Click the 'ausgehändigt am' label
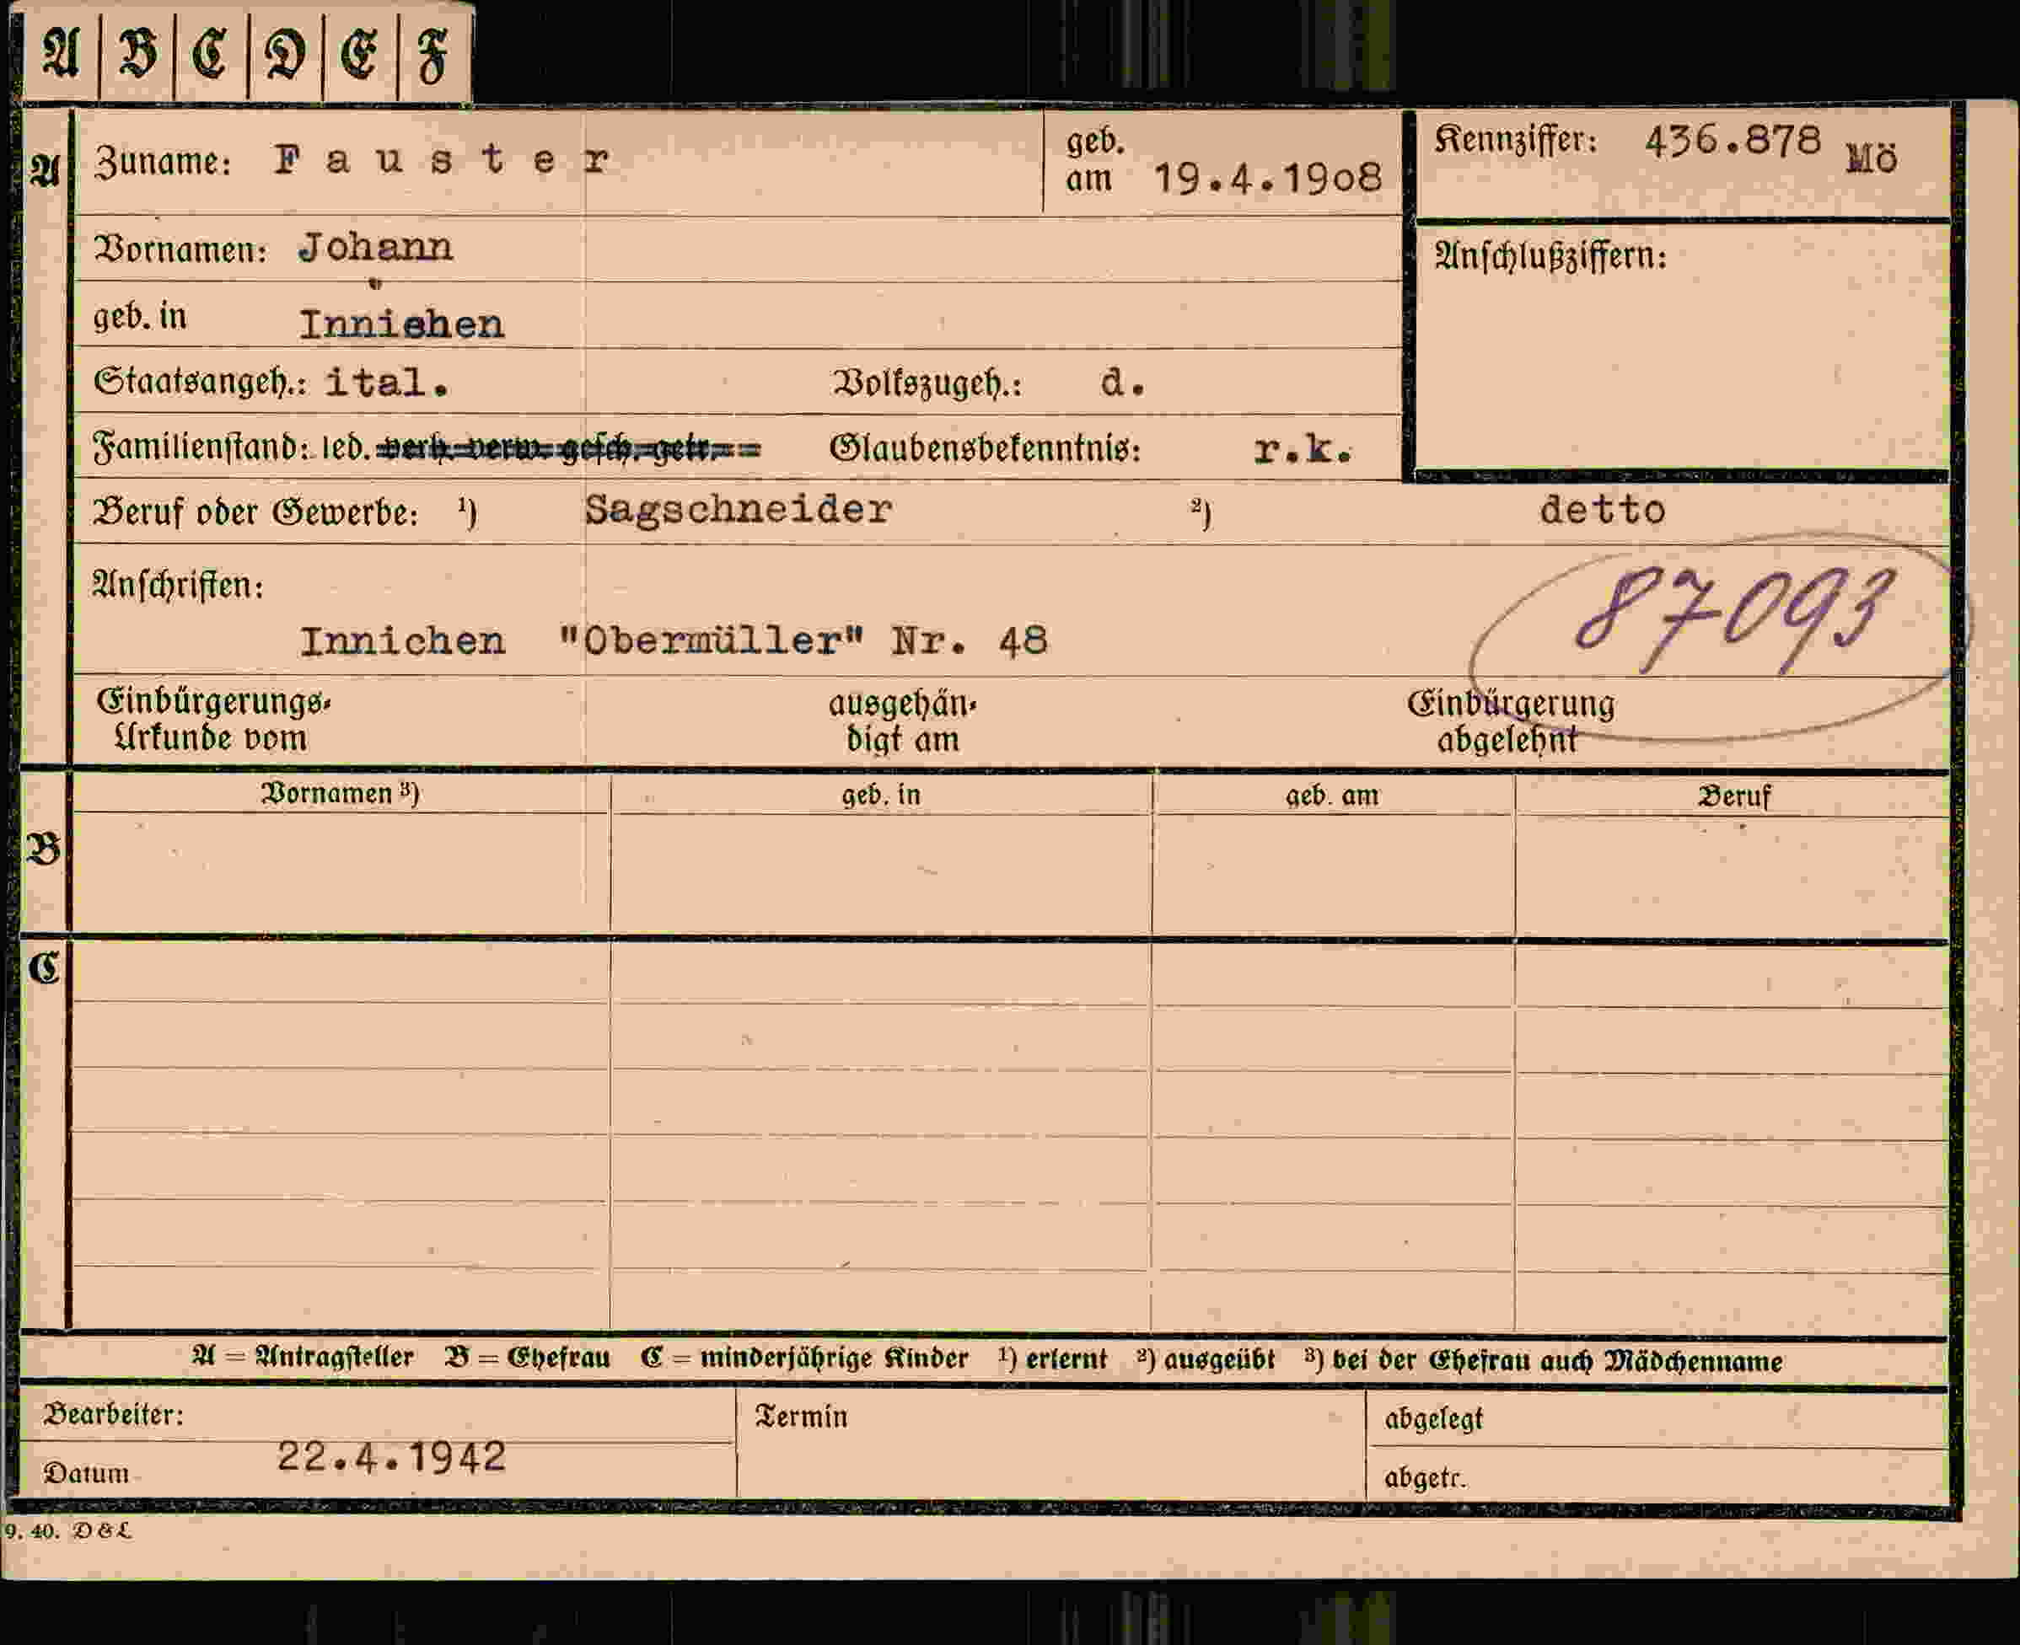Screen dimensions: 2020x1645 (x=902, y=722)
